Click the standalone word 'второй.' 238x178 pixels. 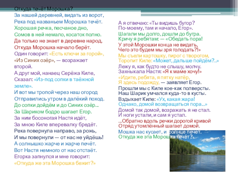click(23, 67)
